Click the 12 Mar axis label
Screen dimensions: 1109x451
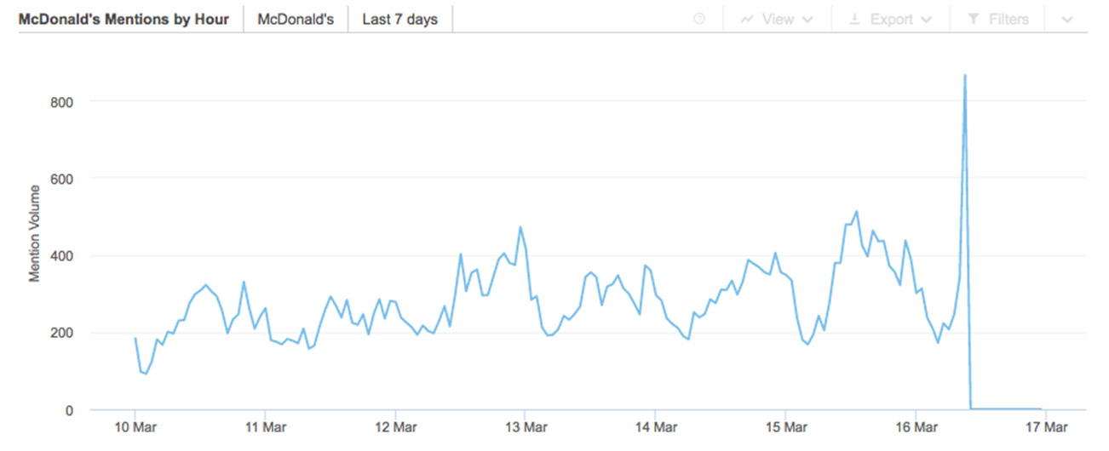coord(394,426)
